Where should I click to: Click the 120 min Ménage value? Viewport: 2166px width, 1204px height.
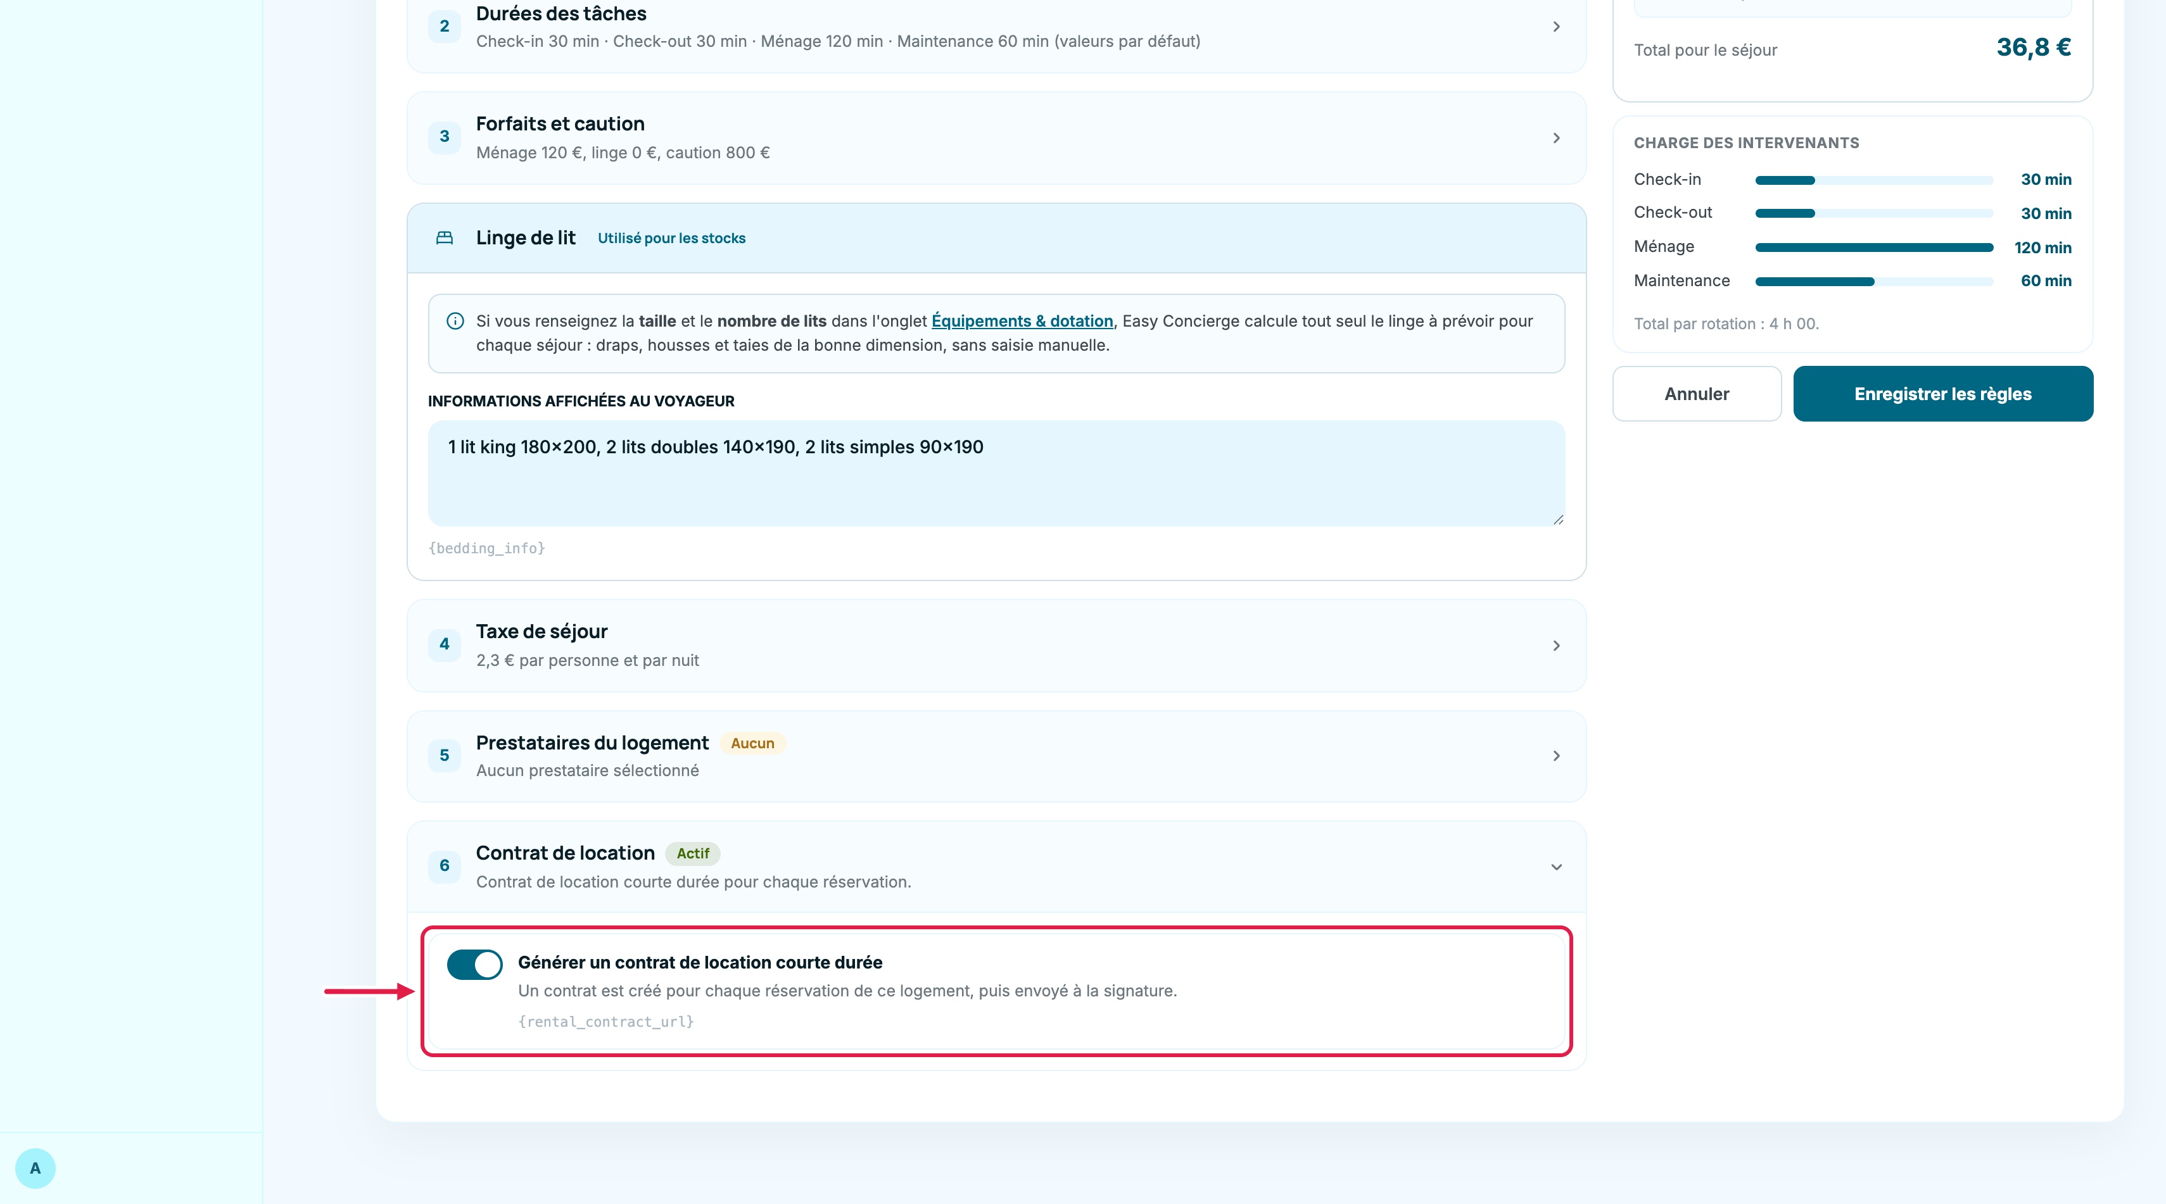(x=2042, y=248)
